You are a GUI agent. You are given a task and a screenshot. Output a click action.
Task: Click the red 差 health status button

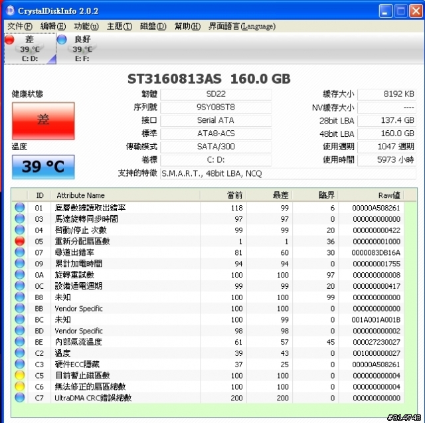(x=43, y=121)
